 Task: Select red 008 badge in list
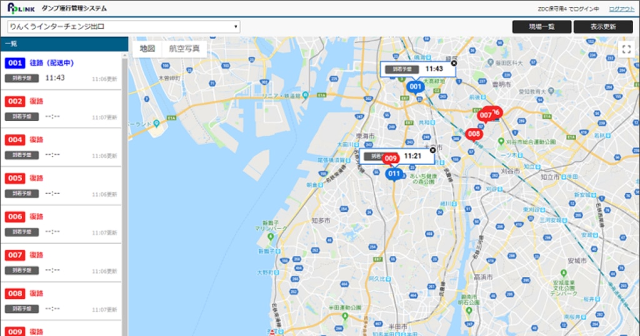click(15, 294)
